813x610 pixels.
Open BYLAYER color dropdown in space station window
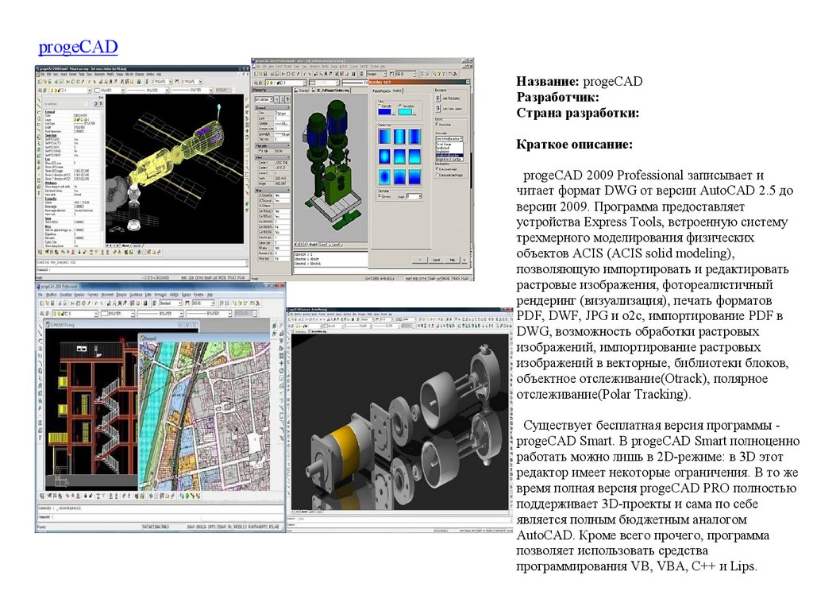[110, 91]
